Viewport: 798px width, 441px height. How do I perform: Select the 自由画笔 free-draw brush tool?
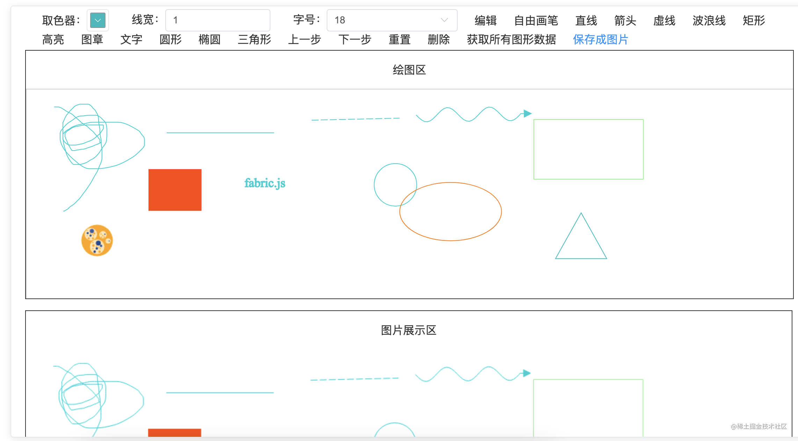[x=536, y=20]
